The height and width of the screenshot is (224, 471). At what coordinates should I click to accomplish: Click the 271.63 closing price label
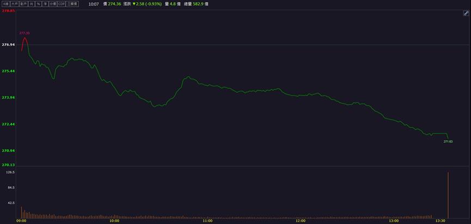(x=448, y=141)
